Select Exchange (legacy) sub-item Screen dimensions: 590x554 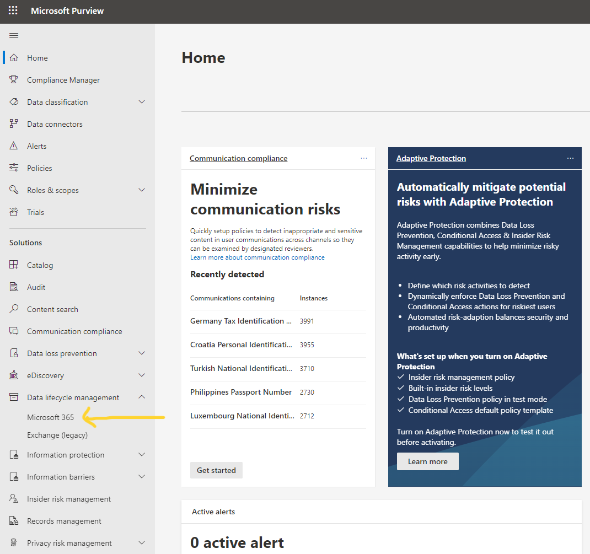57,435
